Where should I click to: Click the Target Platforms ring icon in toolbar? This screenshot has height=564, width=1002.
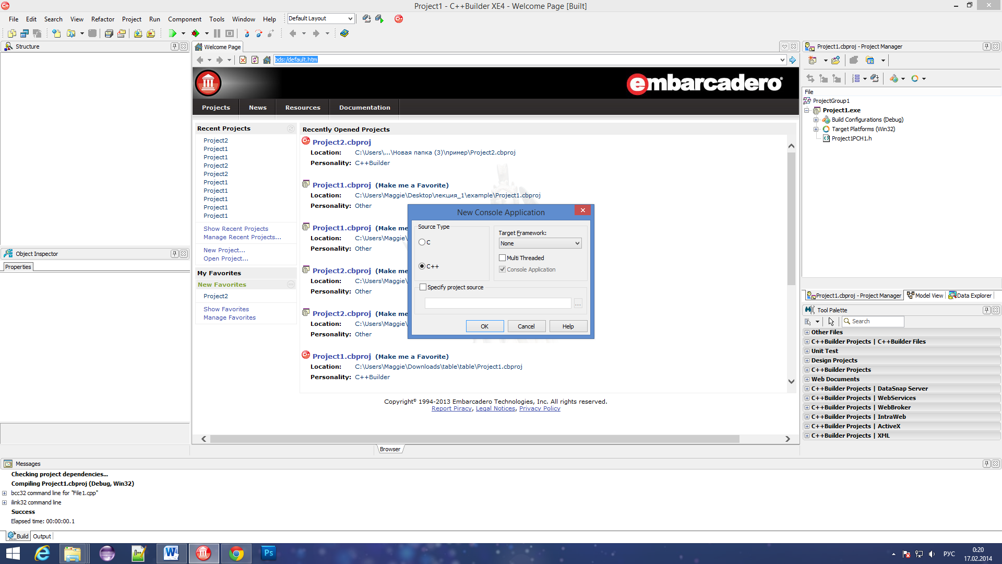[x=915, y=78]
